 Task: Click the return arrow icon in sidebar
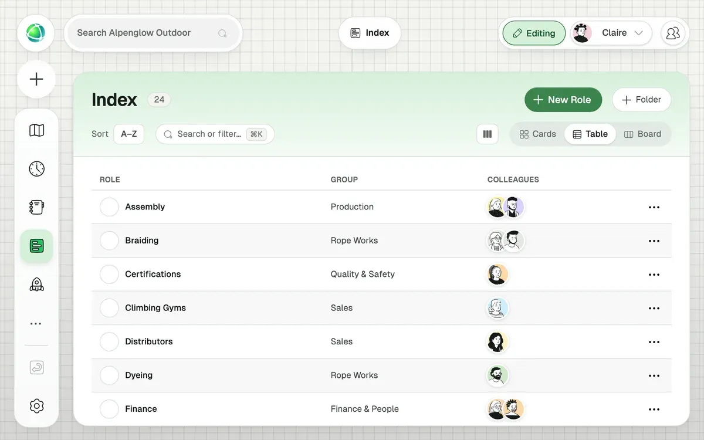36,368
